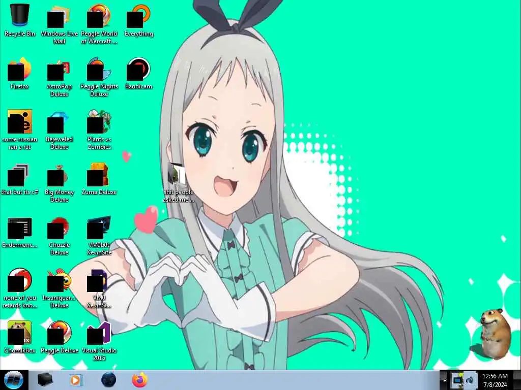
Task: Show hidden system tray icons arrow
Action: 444,380
